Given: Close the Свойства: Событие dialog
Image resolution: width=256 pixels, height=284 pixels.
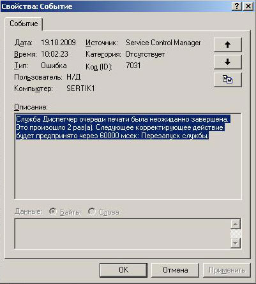Looking at the screenshot, I should coord(248,6).
